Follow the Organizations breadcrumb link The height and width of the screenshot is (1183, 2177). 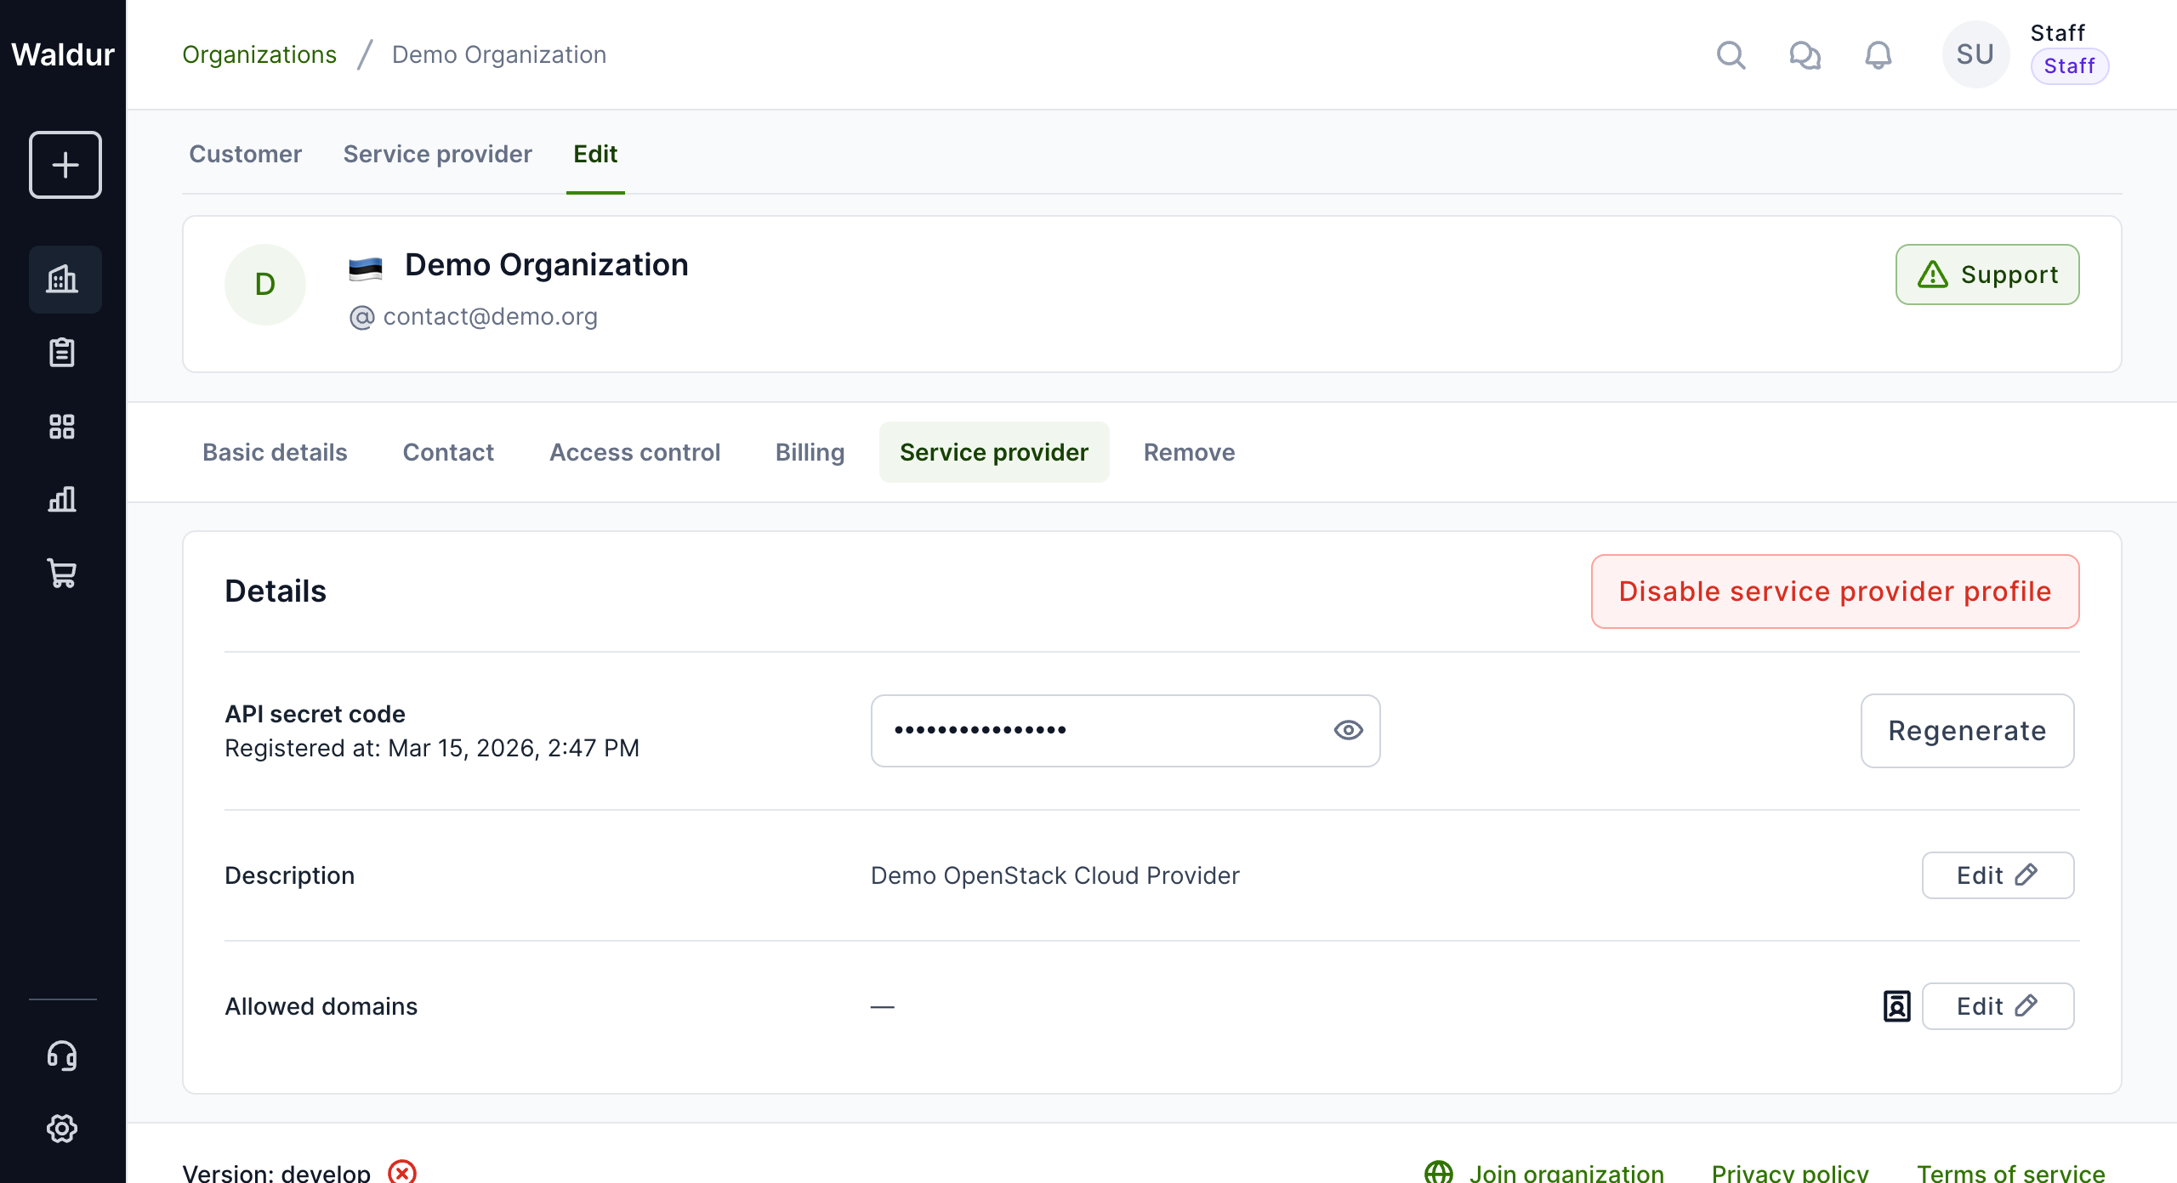pyautogui.click(x=259, y=54)
